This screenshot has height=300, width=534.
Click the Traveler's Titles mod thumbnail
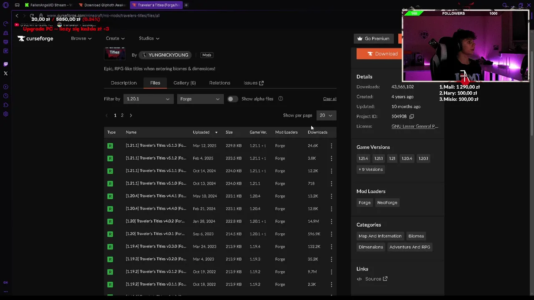click(x=114, y=53)
